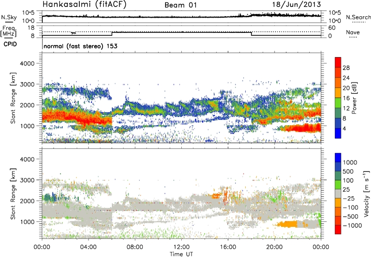Click the 'CPID' row label

point(10,44)
